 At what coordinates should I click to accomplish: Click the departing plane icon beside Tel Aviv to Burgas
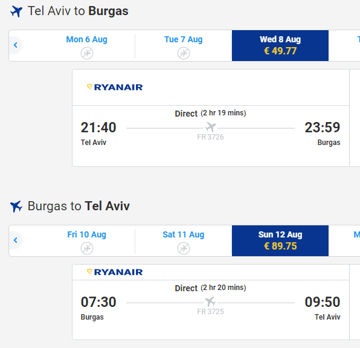[x=16, y=11]
